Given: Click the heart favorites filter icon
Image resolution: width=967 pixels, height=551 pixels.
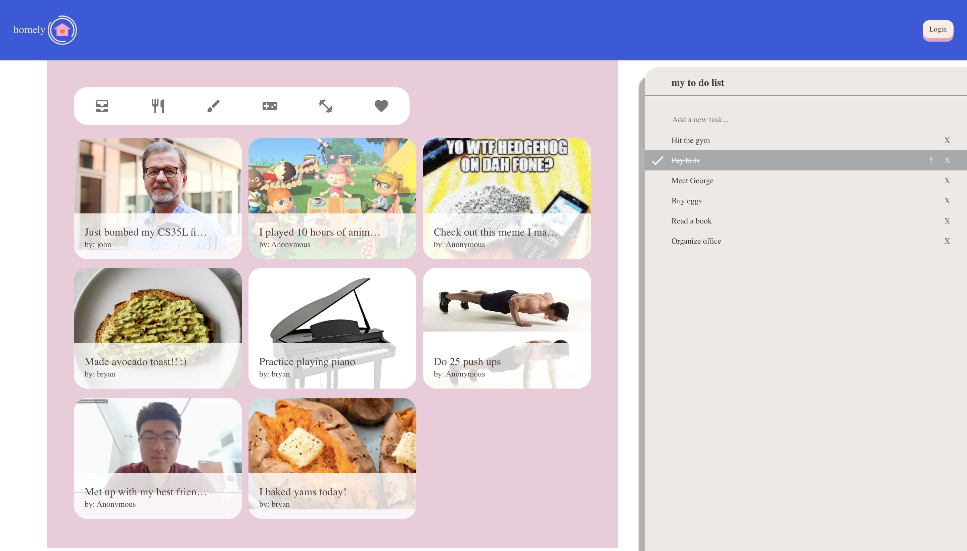Looking at the screenshot, I should [x=381, y=106].
